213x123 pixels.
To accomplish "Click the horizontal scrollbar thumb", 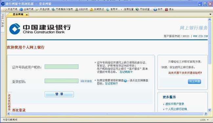I will tap(107, 114).
